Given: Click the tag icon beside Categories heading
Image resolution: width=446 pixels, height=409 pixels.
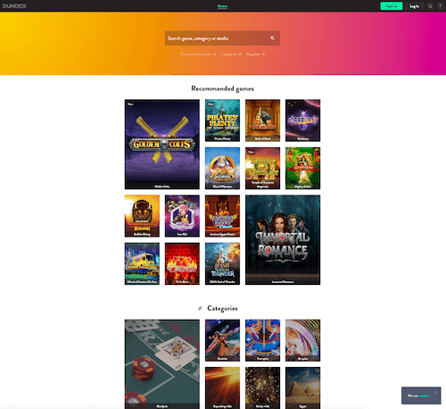Looking at the screenshot, I should point(200,308).
